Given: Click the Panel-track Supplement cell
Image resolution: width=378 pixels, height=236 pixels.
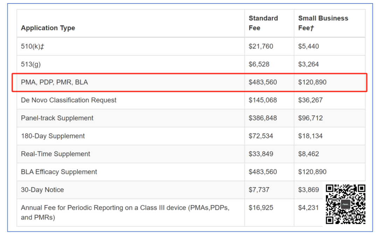Looking at the screenshot, I should (x=57, y=118).
